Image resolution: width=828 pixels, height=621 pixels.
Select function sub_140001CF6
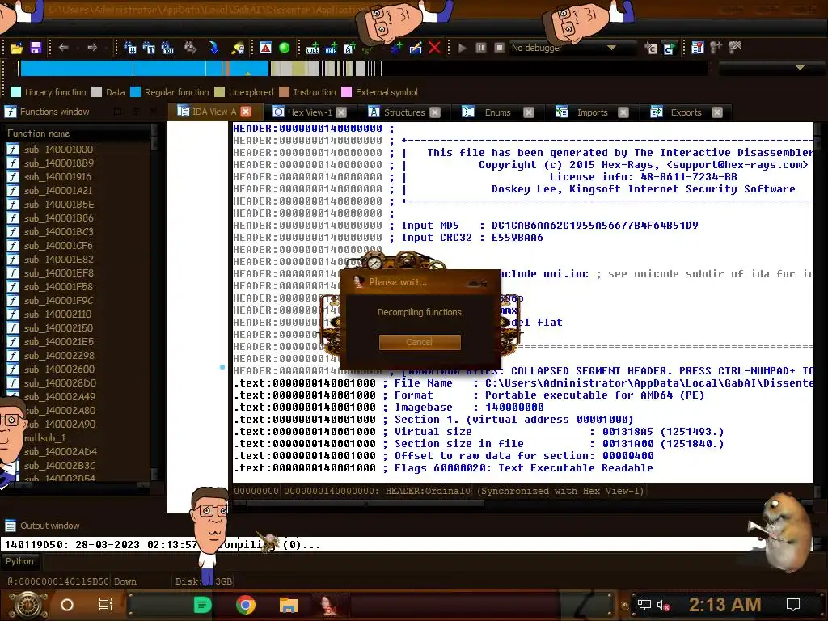point(58,246)
